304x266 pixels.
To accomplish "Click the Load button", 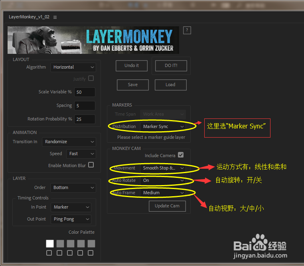I will tap(171, 85).
